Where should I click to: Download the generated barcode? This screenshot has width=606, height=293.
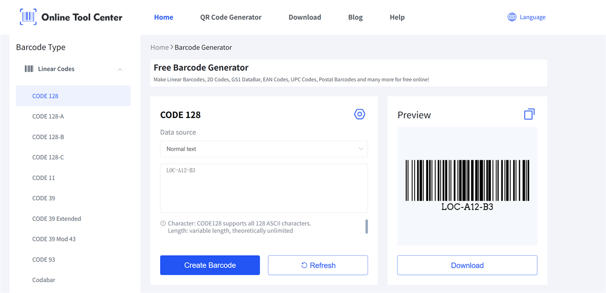467,265
